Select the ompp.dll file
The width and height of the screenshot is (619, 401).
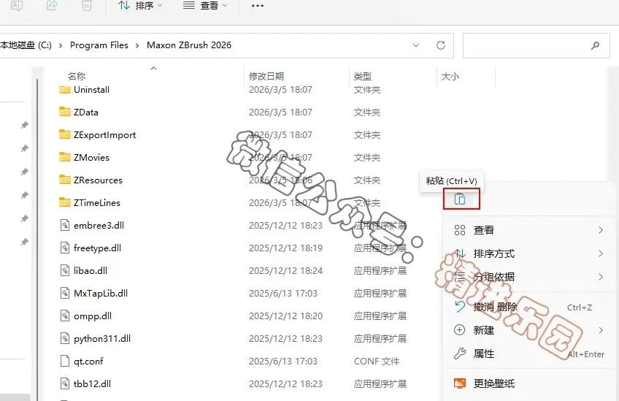[x=93, y=316]
